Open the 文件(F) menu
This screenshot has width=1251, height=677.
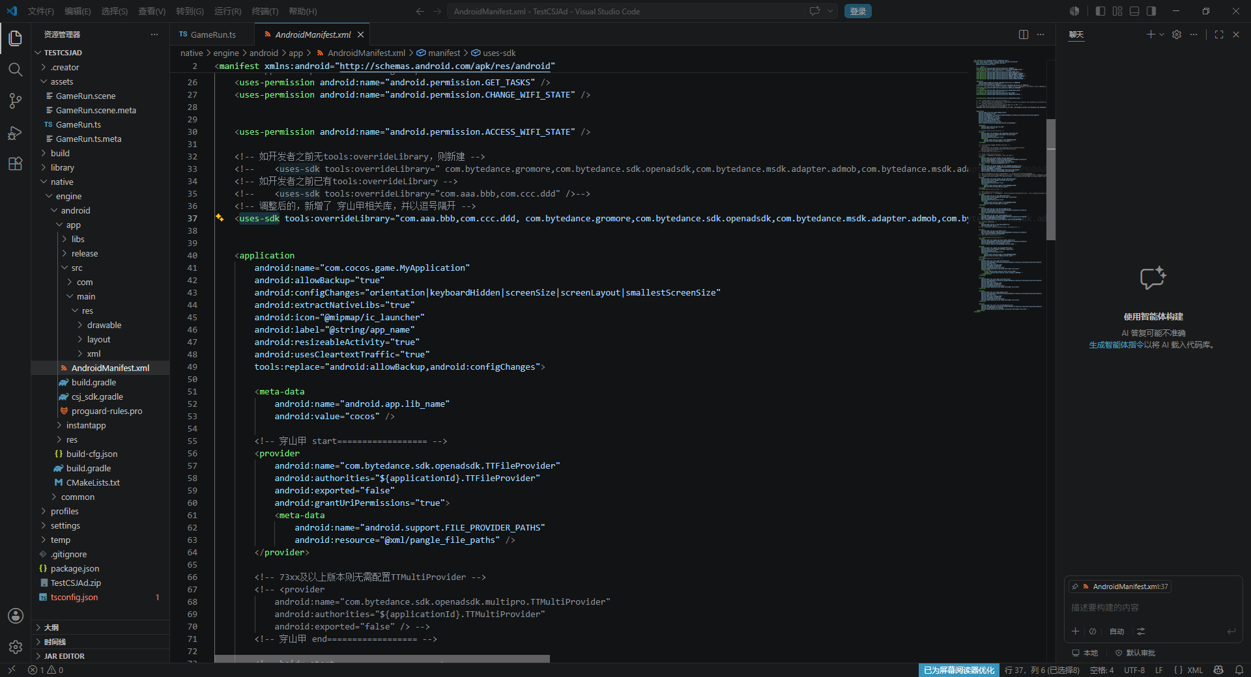(40, 11)
